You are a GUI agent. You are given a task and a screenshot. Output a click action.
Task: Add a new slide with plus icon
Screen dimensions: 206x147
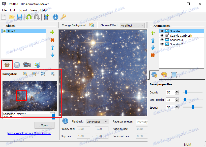tap(52, 32)
